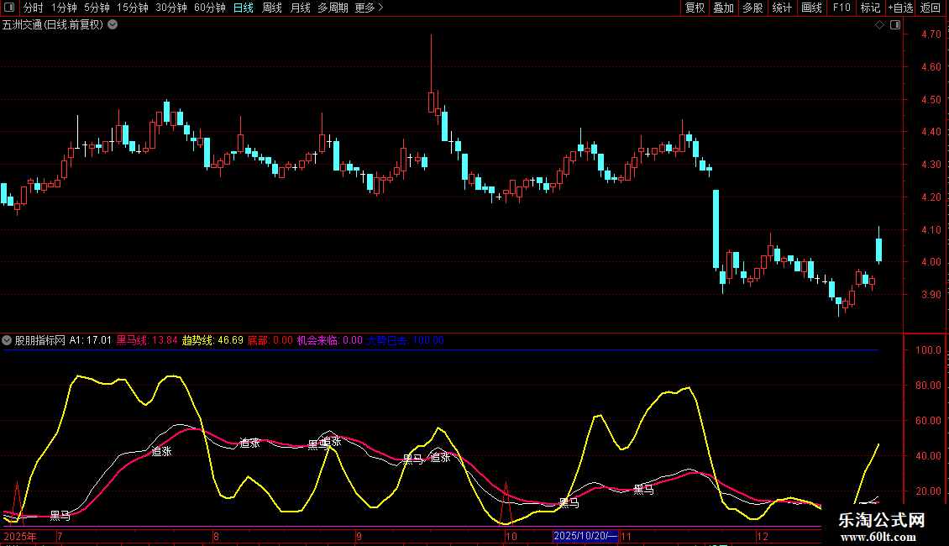Switch to 日线 daily chart
Image resolution: width=949 pixels, height=546 pixels.
(x=244, y=8)
